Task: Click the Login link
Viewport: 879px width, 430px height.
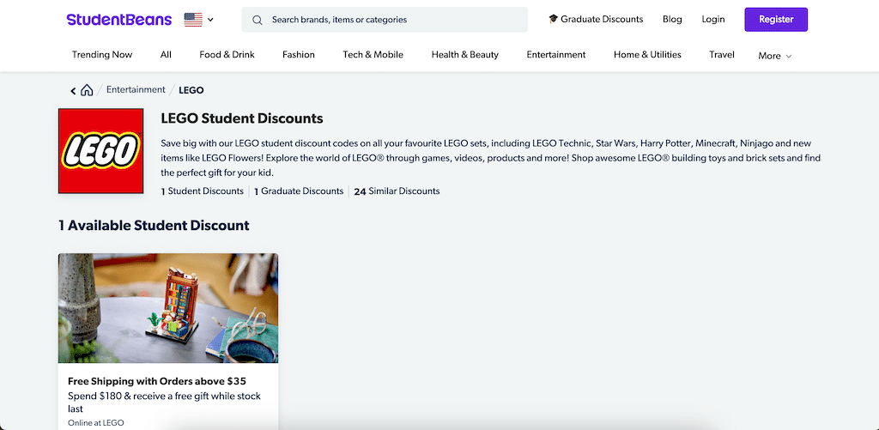Action: tap(712, 19)
